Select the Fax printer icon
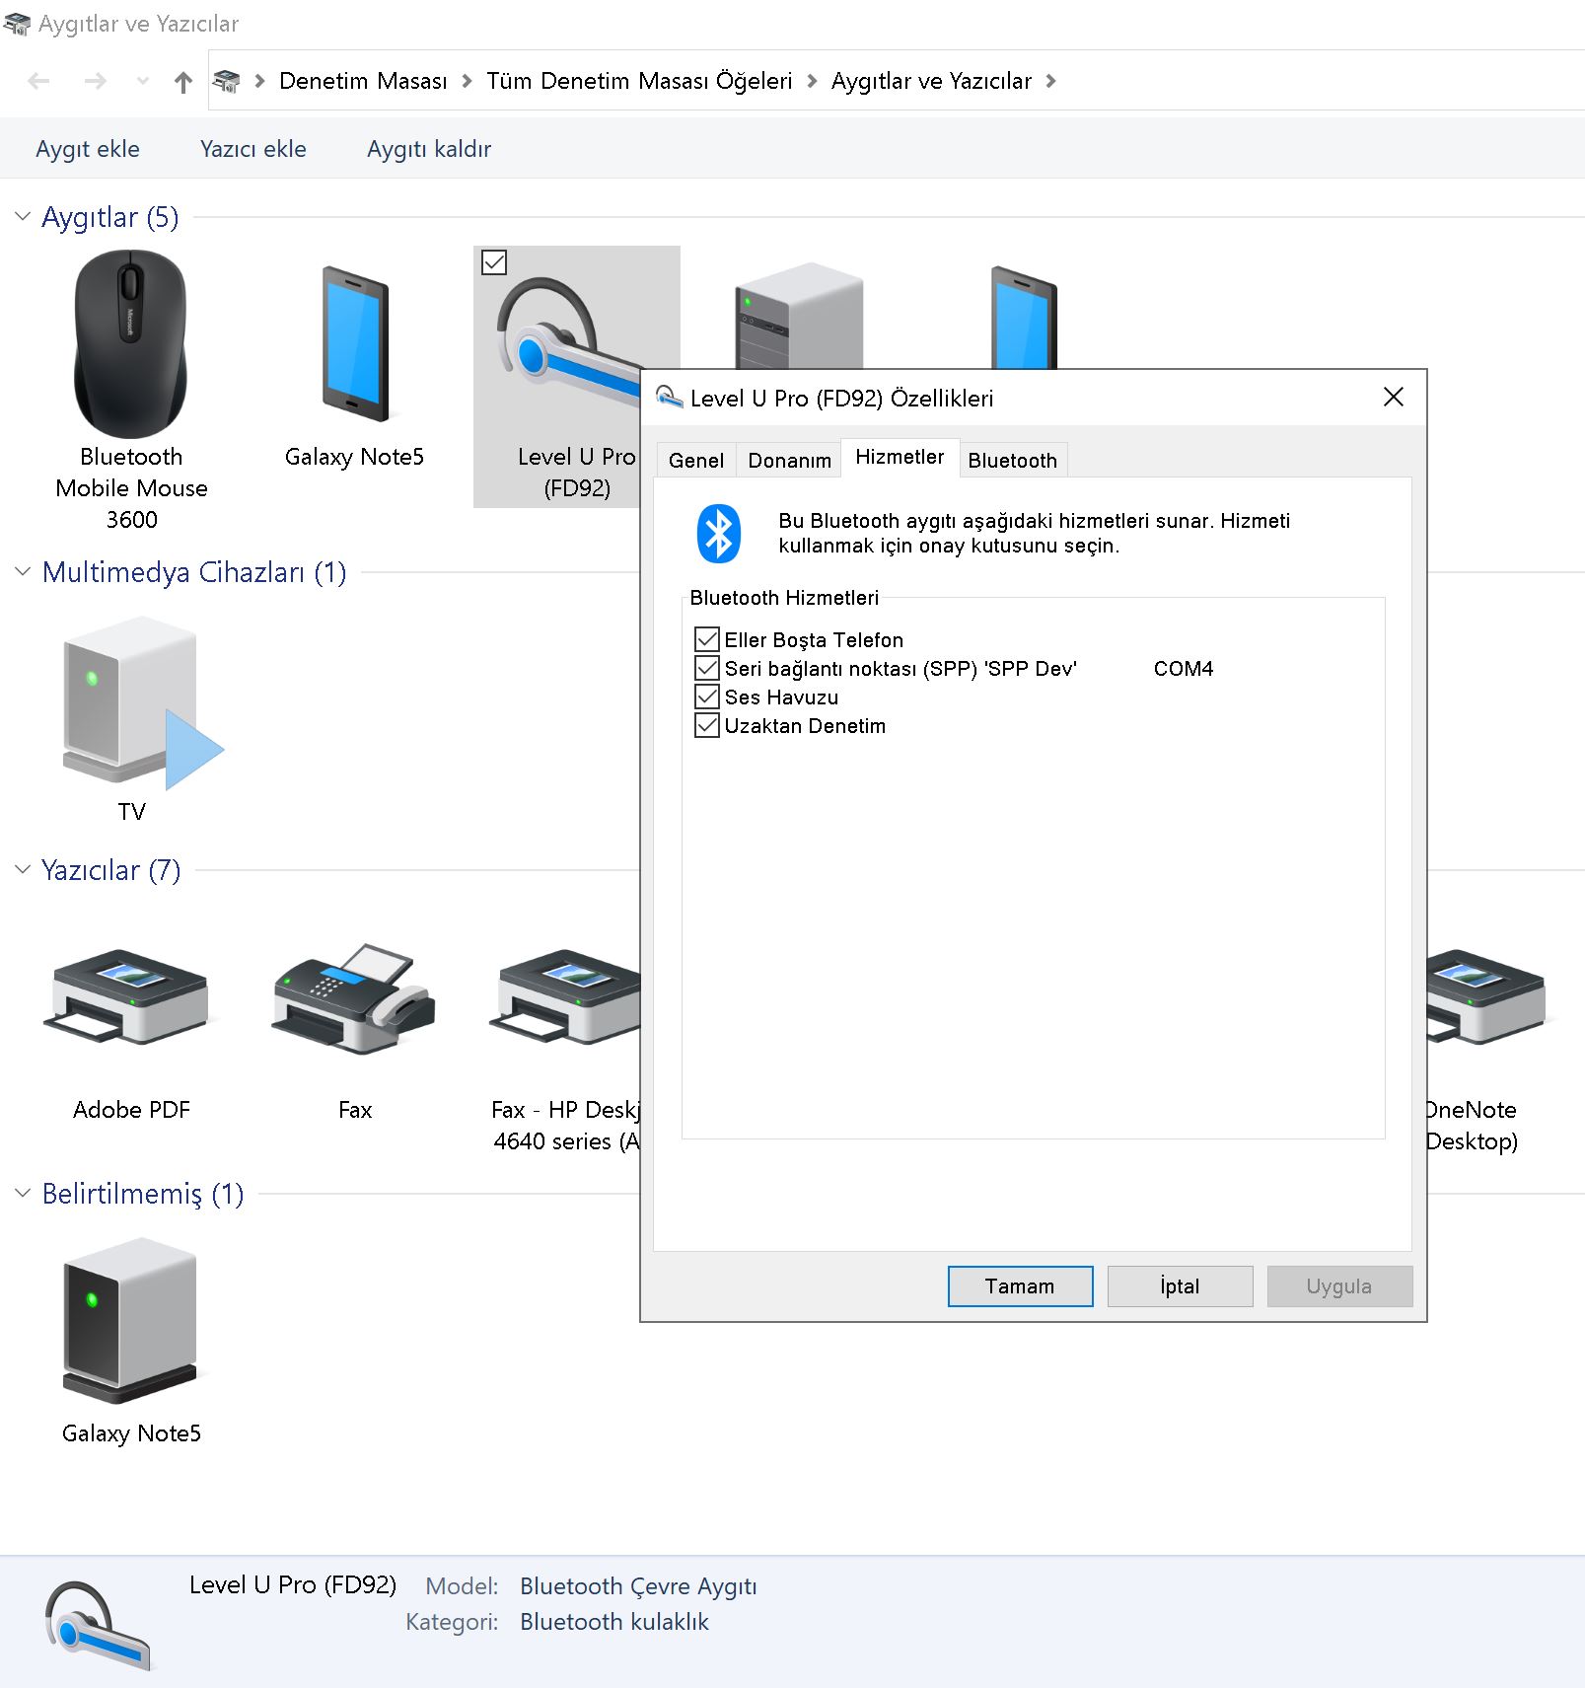The width and height of the screenshot is (1585, 1688). point(355,998)
